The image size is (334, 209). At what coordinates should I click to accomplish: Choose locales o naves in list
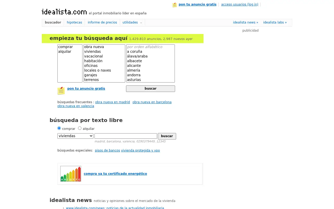[104, 71]
